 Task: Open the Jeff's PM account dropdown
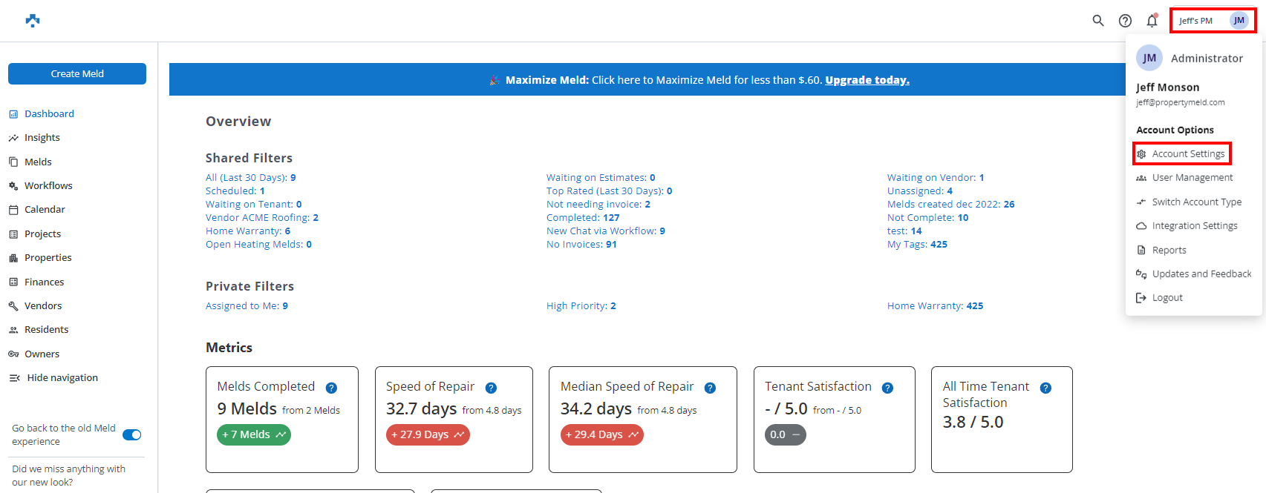(x=1213, y=21)
